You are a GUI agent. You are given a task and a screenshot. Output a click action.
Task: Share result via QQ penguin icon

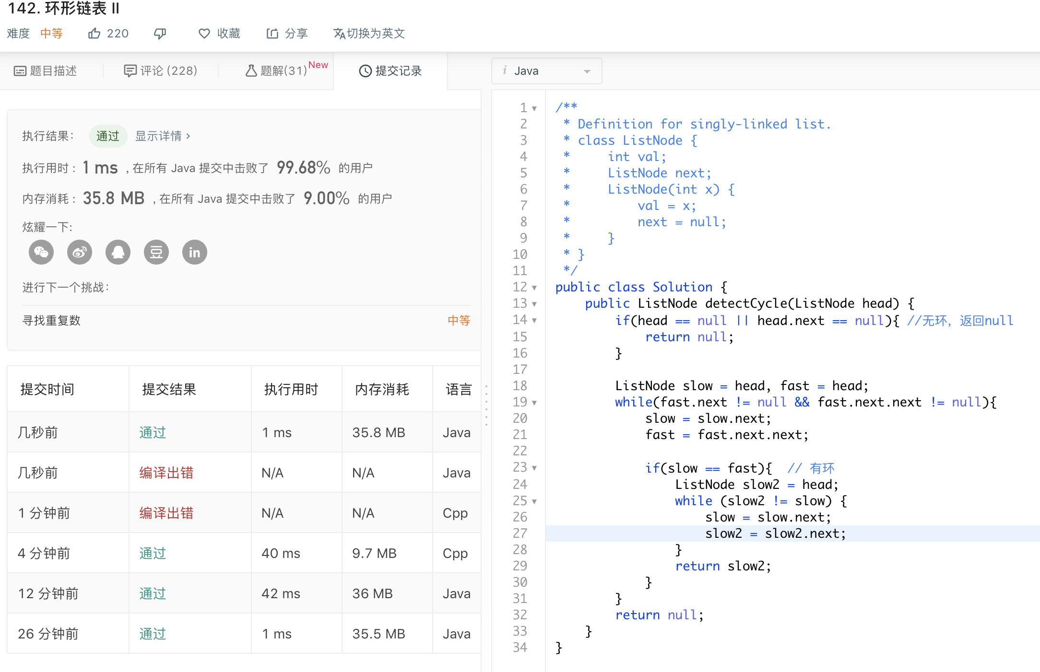[x=118, y=252]
